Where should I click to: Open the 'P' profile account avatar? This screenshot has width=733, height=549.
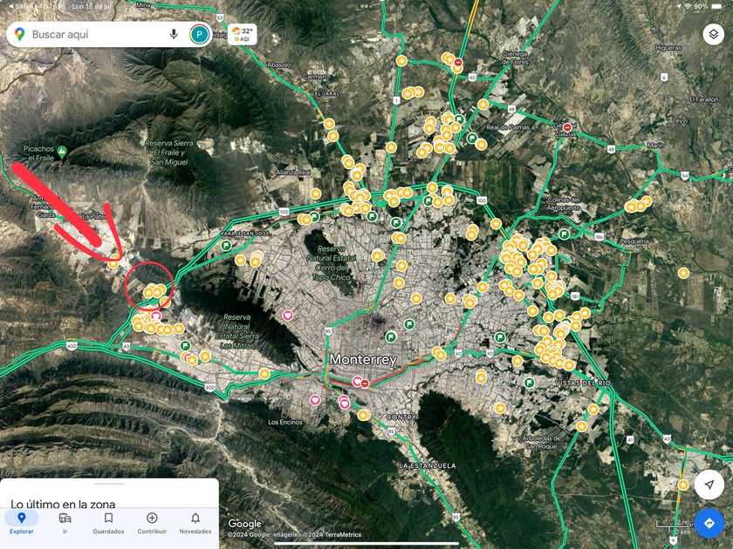coord(200,34)
